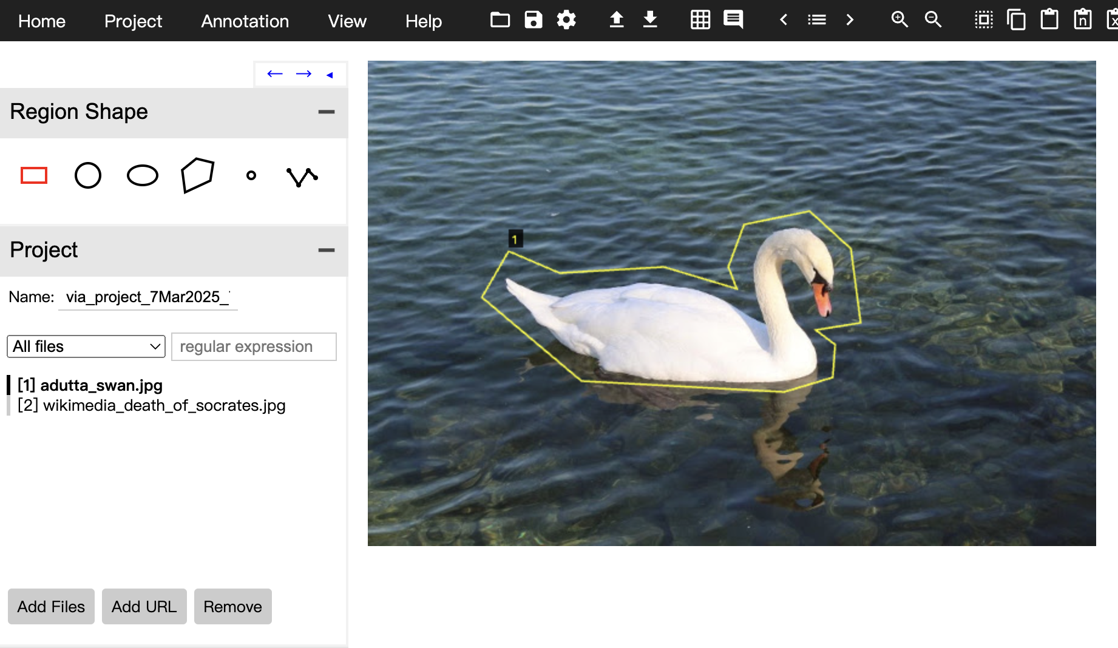This screenshot has width=1118, height=648.
Task: Select adutta_swan.jpg in file list
Action: pos(90,385)
